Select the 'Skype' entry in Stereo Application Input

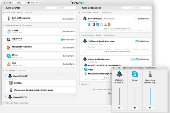[91, 69]
